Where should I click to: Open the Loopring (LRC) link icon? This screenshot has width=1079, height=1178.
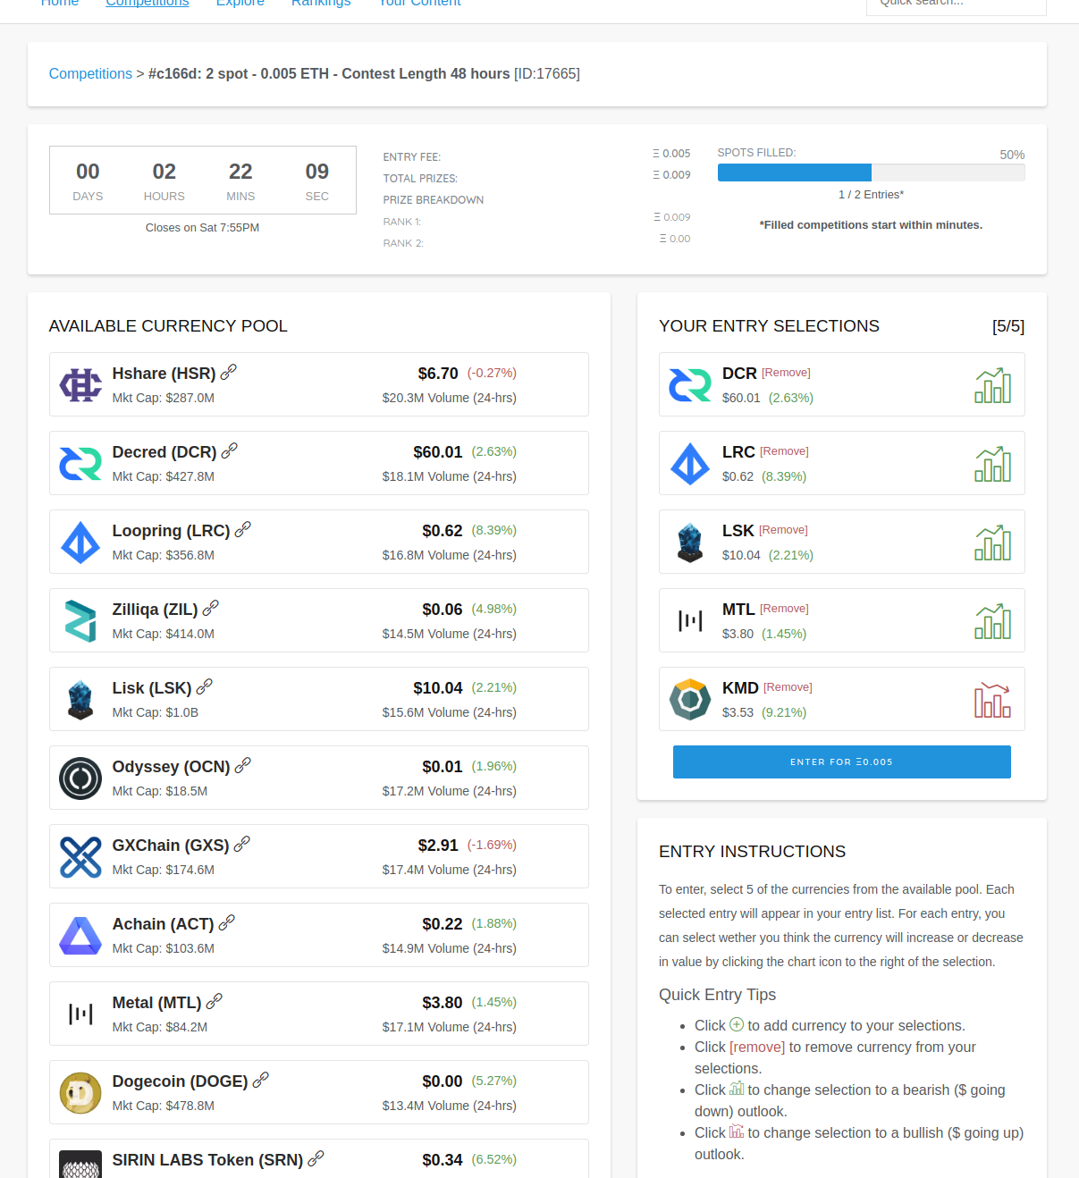click(x=243, y=529)
